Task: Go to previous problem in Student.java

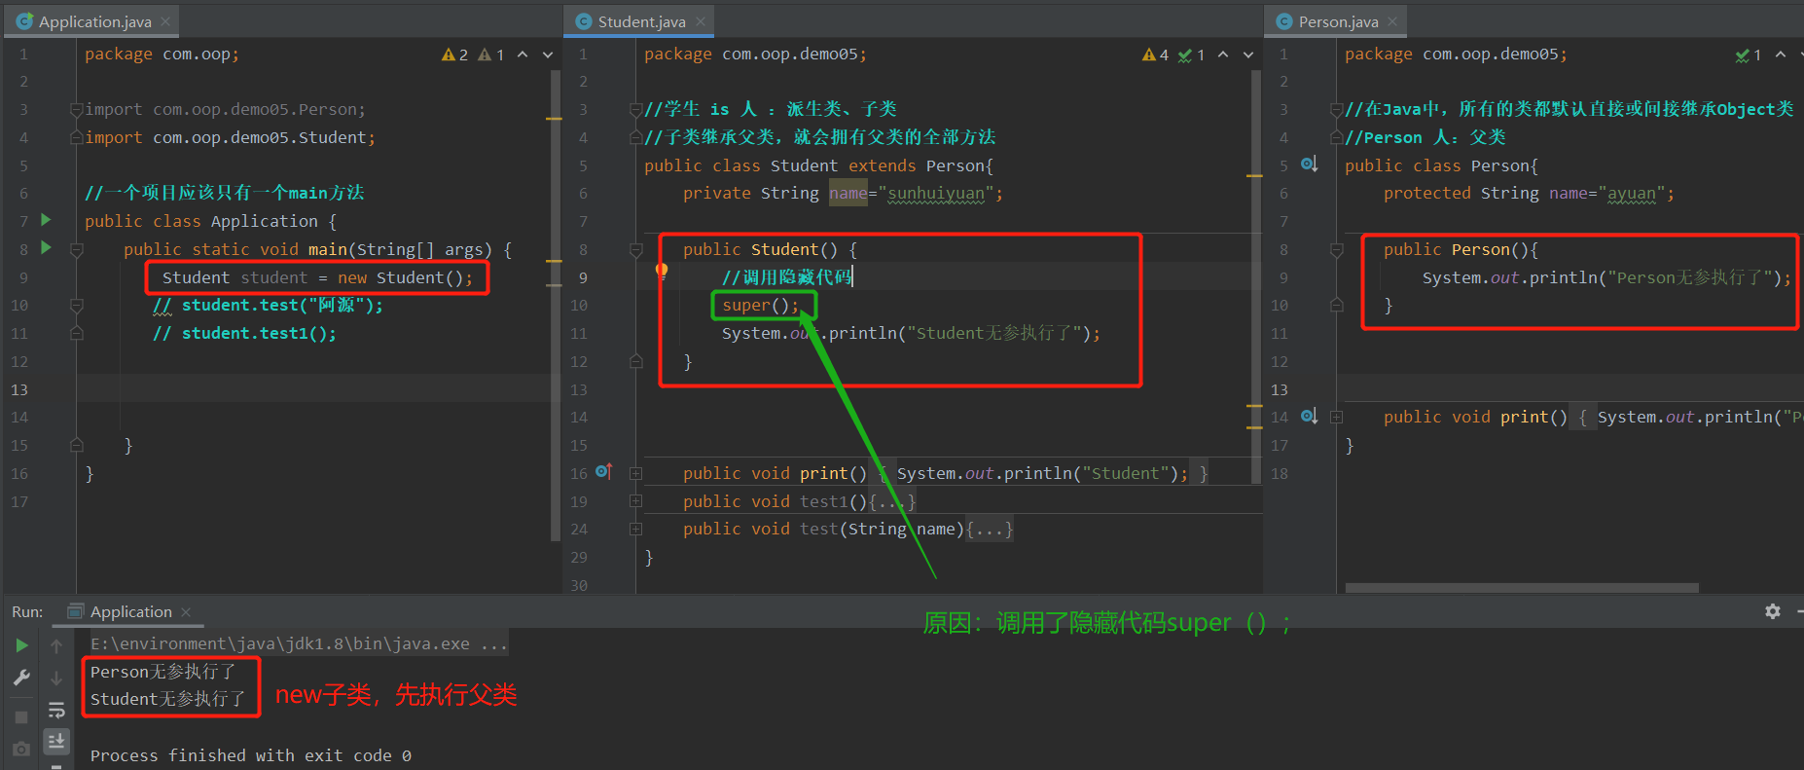Action: pos(1223,55)
